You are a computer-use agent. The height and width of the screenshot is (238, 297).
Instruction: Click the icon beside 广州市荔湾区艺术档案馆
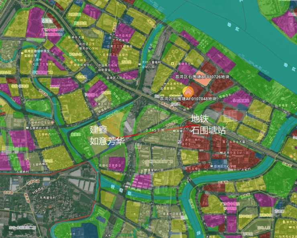coord(110,37)
